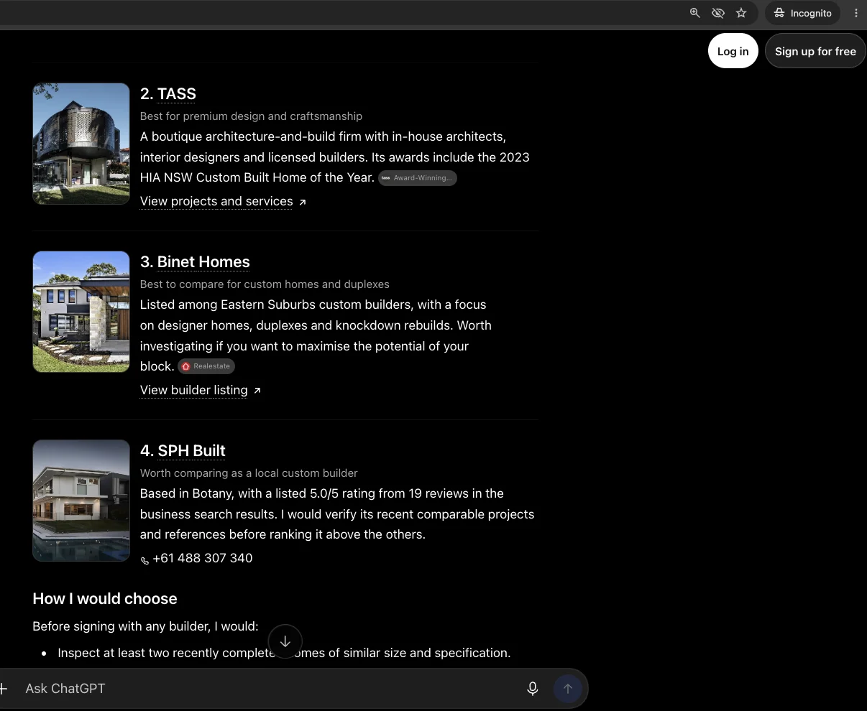Click the text 'Worth comparing as a local custom builder'
The width and height of the screenshot is (867, 711).
tap(249, 473)
